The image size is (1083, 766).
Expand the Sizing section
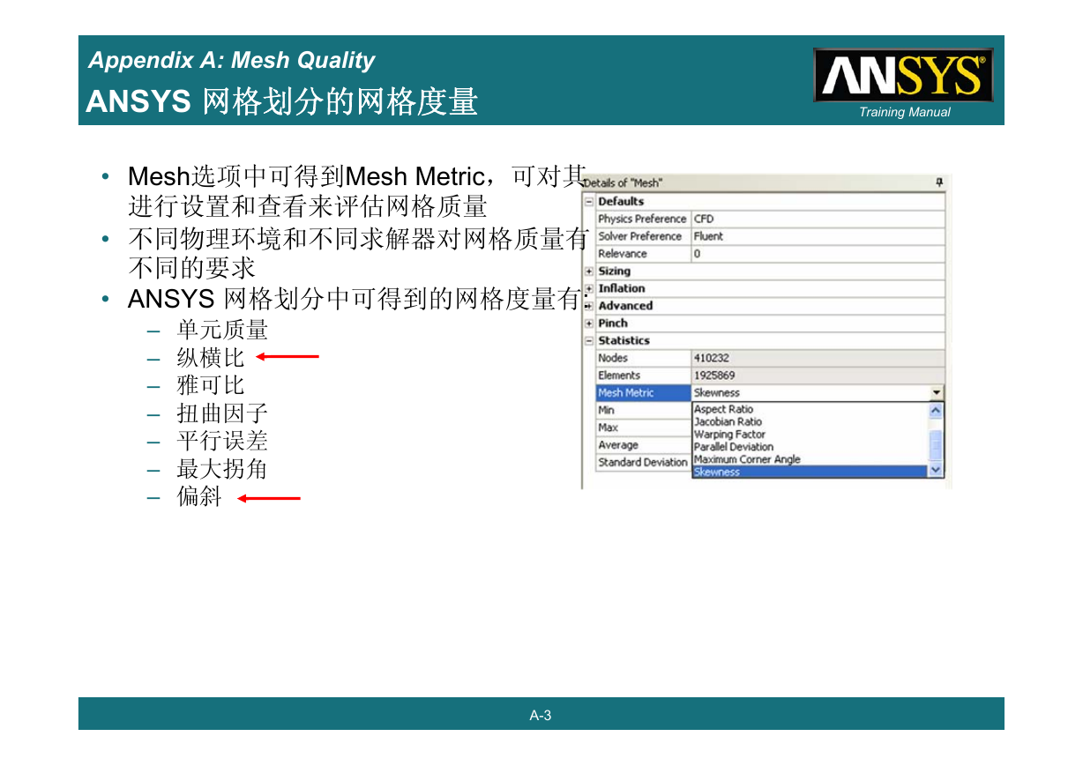coord(589,271)
